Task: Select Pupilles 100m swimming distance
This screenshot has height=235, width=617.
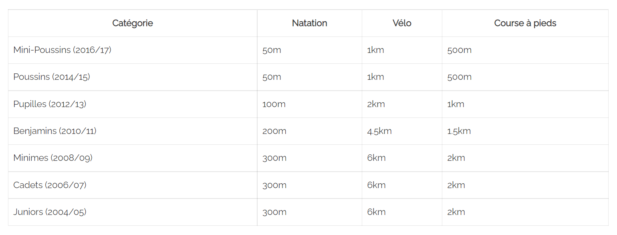Action: pos(274,104)
